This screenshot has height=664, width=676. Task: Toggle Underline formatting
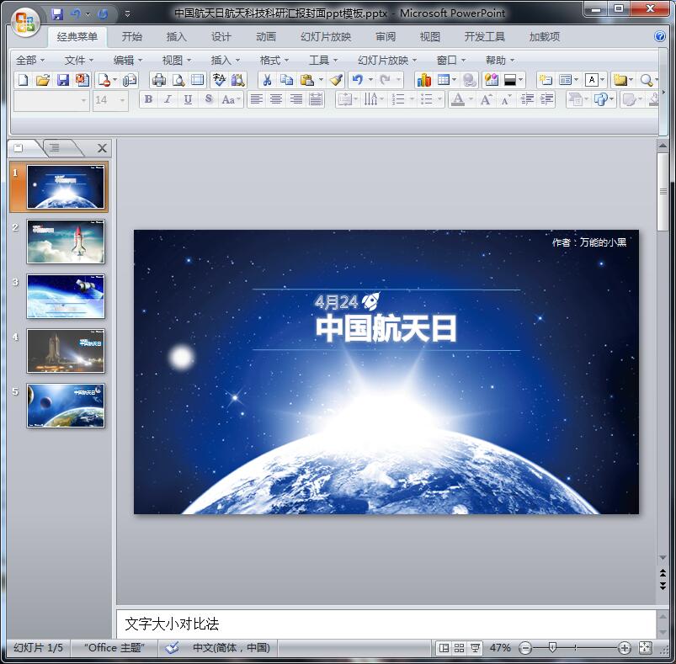click(x=188, y=99)
